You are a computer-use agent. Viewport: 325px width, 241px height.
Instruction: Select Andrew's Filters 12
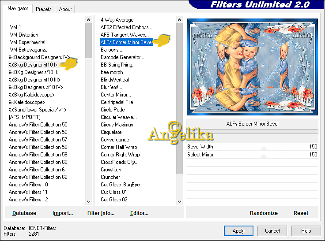(28, 200)
